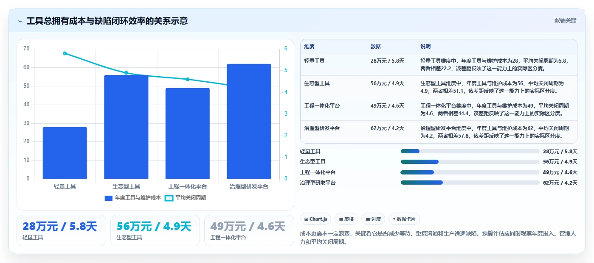Image resolution: width=594 pixels, height=263 pixels.
Task: Click the 工程一体化平台 bar in the chart
Action: 188,133
